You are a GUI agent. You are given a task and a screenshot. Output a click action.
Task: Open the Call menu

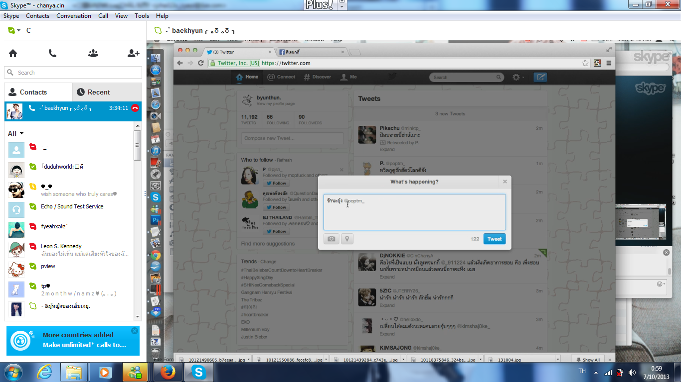[103, 16]
